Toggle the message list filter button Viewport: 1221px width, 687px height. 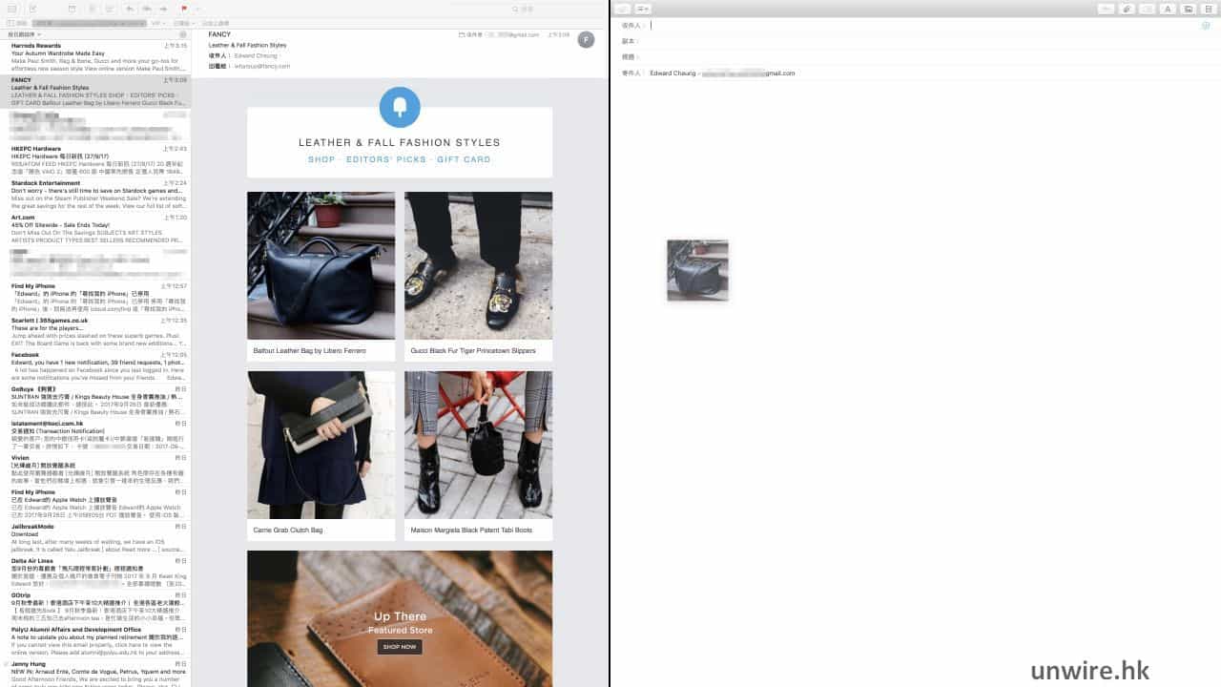point(182,34)
